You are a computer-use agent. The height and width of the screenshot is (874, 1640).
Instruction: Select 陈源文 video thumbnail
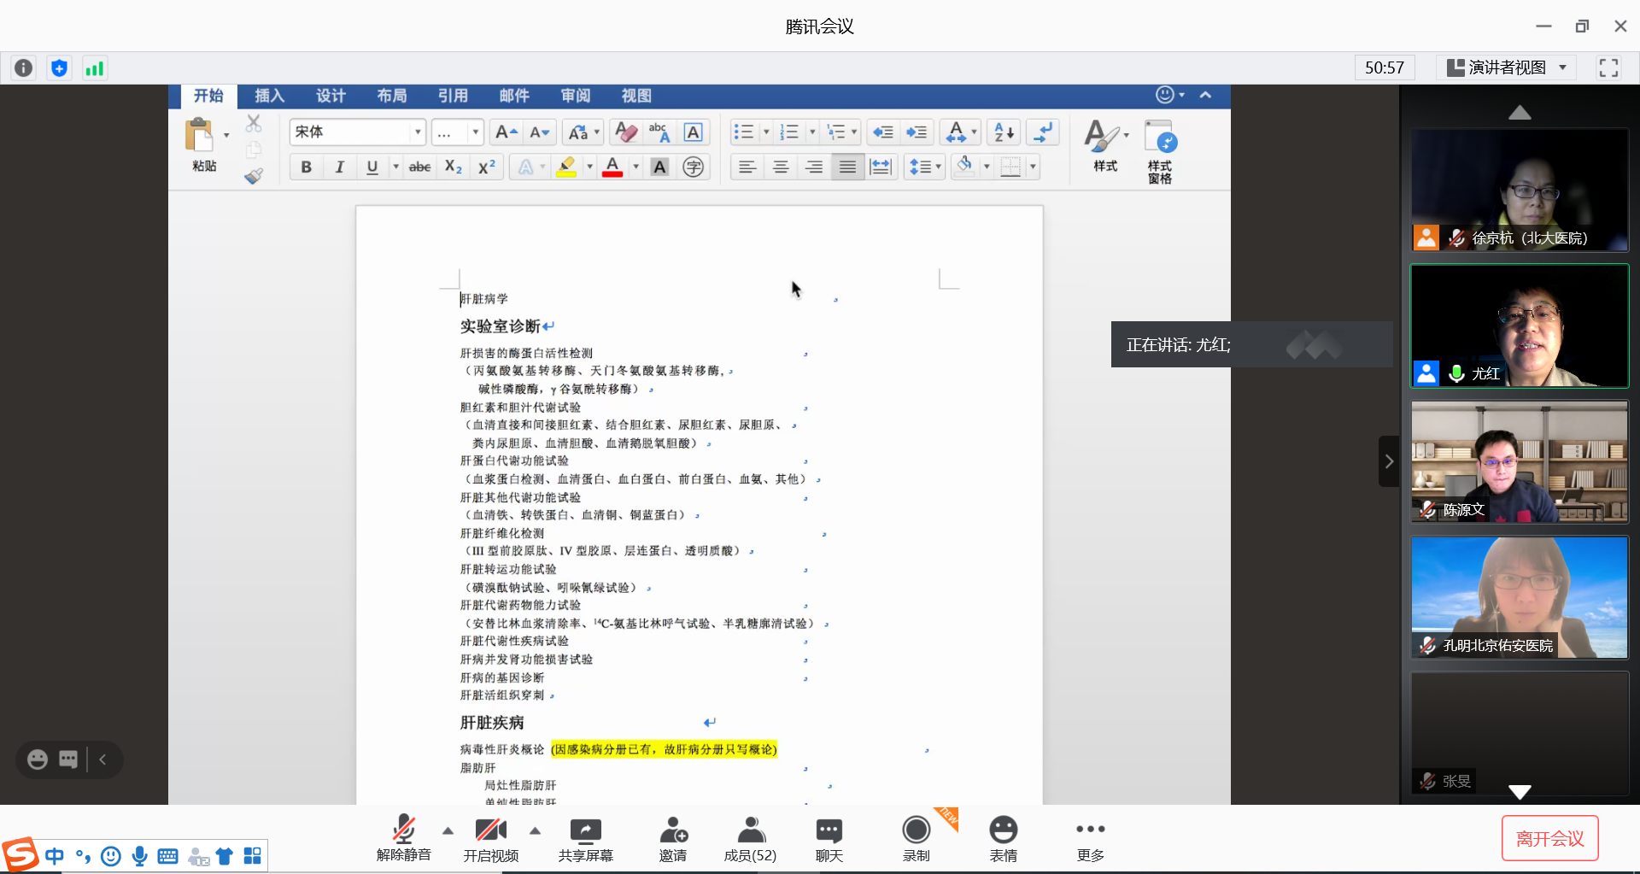click(x=1519, y=461)
